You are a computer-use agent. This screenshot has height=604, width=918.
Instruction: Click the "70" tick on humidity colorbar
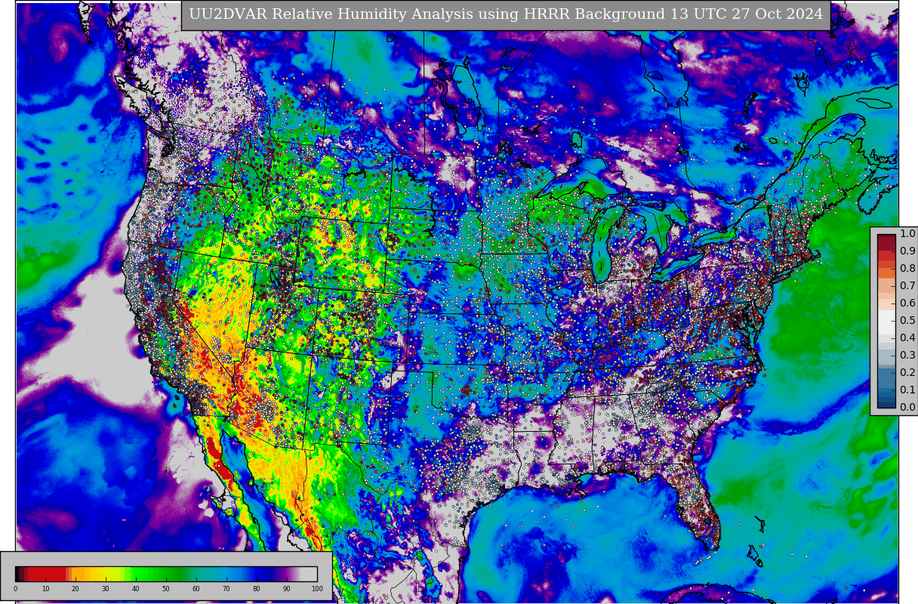coord(226,589)
